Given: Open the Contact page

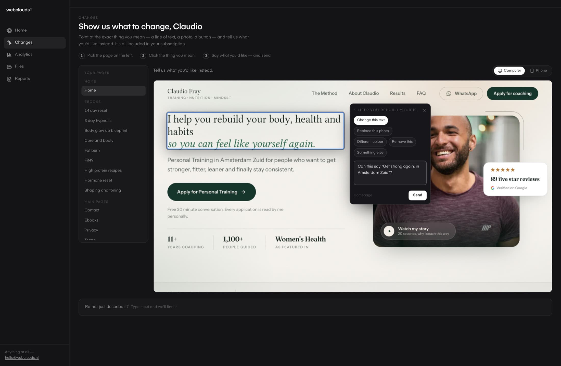Looking at the screenshot, I should tap(113, 210).
